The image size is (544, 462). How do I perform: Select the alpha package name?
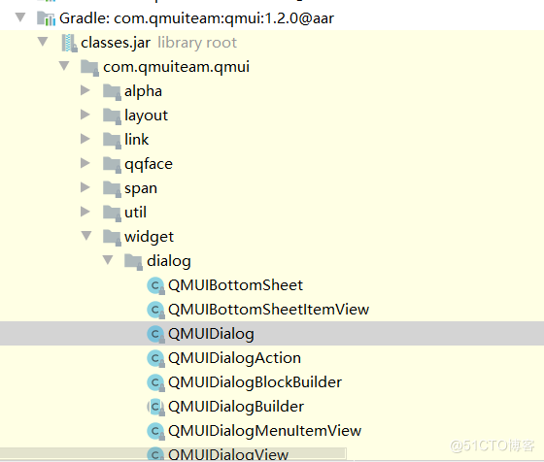143,91
